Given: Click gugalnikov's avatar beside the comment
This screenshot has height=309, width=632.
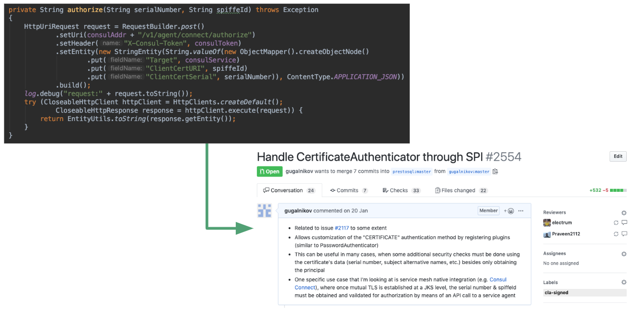Looking at the screenshot, I should (264, 210).
